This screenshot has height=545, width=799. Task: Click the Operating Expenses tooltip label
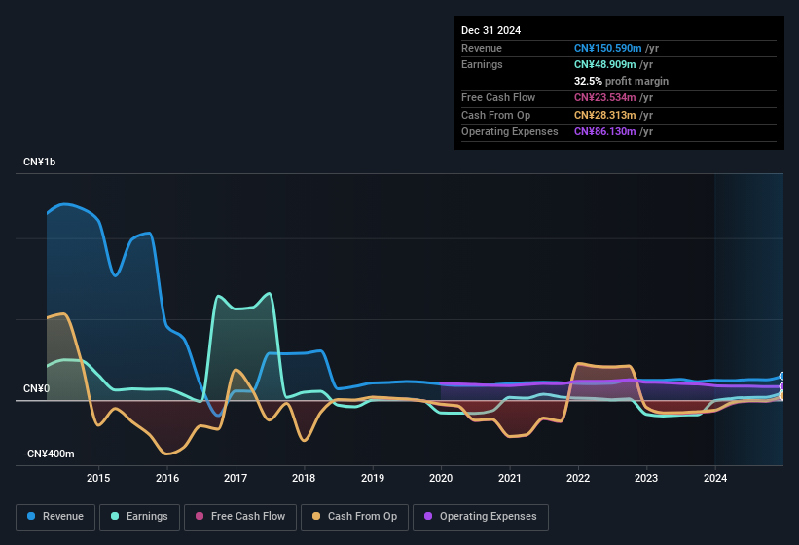tap(509, 132)
